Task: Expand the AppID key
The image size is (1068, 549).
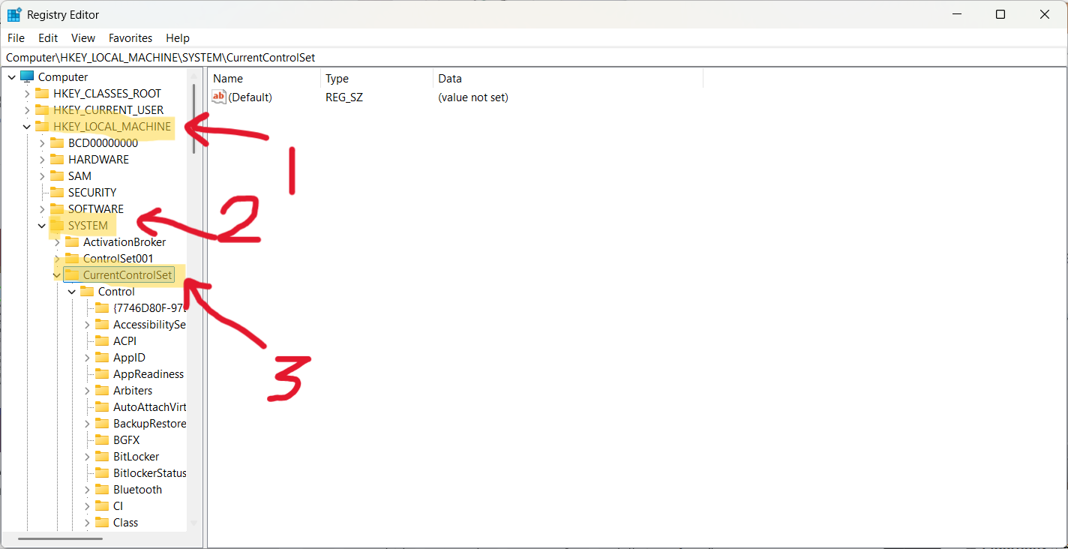Action: click(x=87, y=357)
